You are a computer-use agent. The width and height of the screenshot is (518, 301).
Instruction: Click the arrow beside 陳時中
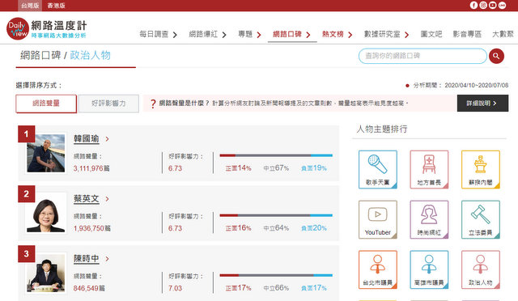[107, 259]
